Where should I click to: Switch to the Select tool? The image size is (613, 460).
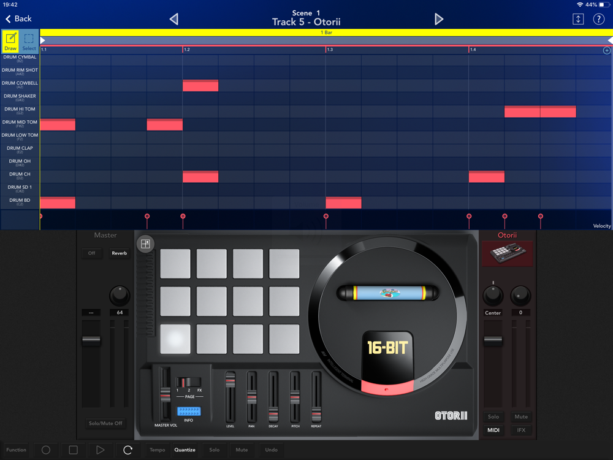[29, 41]
